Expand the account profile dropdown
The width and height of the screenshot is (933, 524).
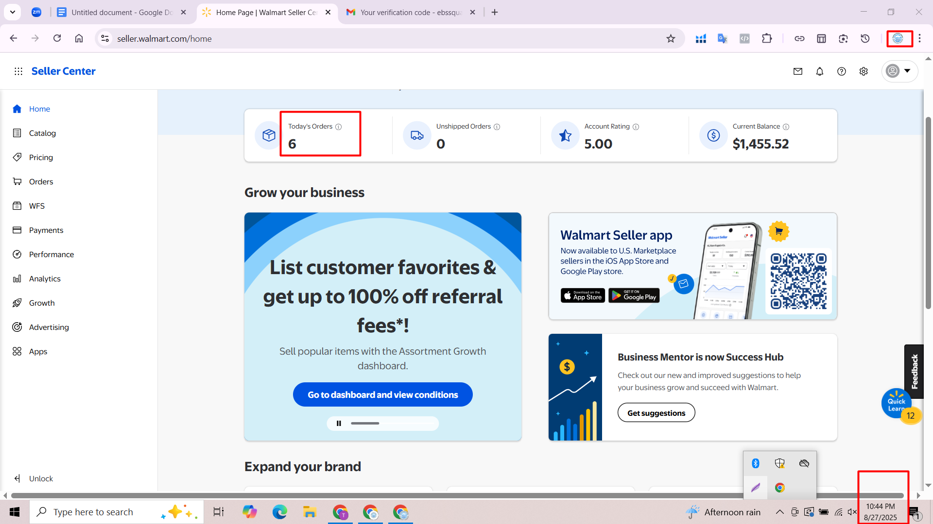tap(899, 71)
